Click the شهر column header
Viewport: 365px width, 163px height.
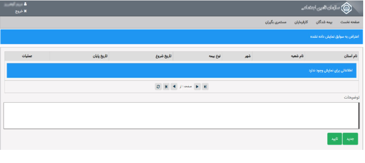(x=237, y=56)
